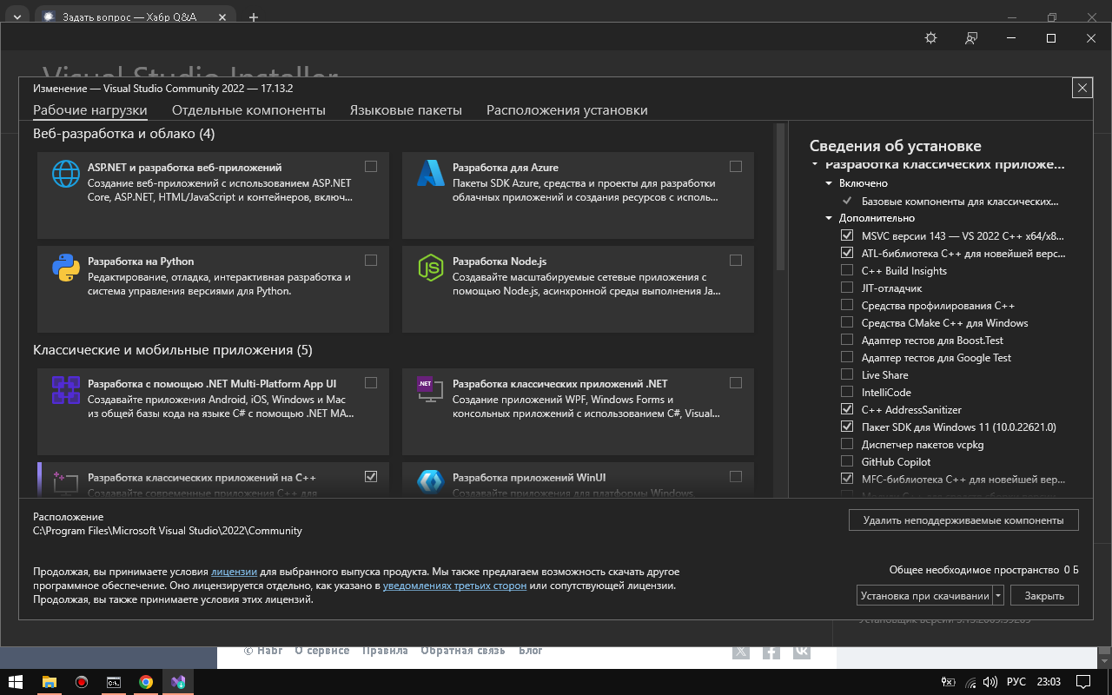Open the notification center icon
This screenshot has height=695, width=1112.
pos(1083,682)
